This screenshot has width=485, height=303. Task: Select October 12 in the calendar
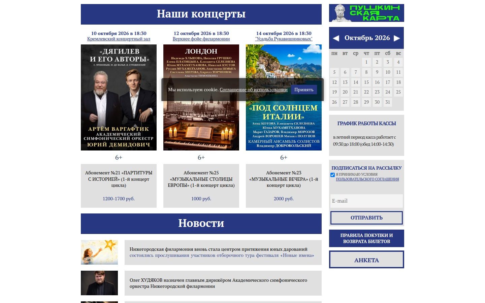pyautogui.click(x=334, y=82)
